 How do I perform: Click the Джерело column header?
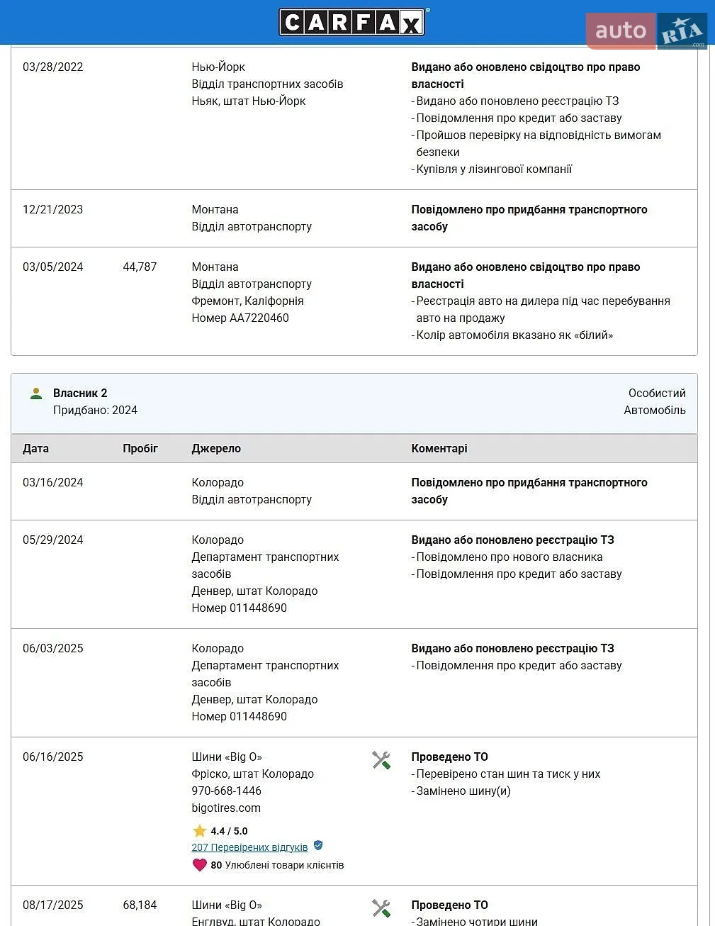[x=216, y=448]
